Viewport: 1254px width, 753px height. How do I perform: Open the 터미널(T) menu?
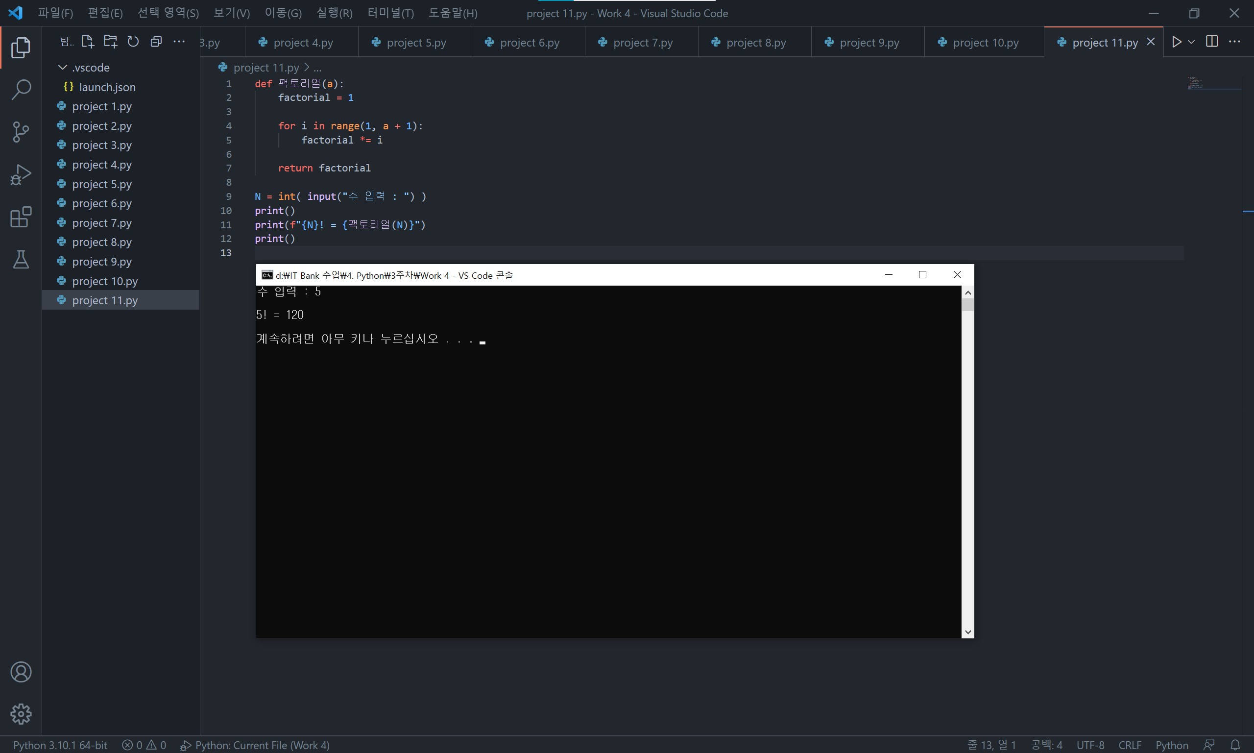(x=390, y=13)
